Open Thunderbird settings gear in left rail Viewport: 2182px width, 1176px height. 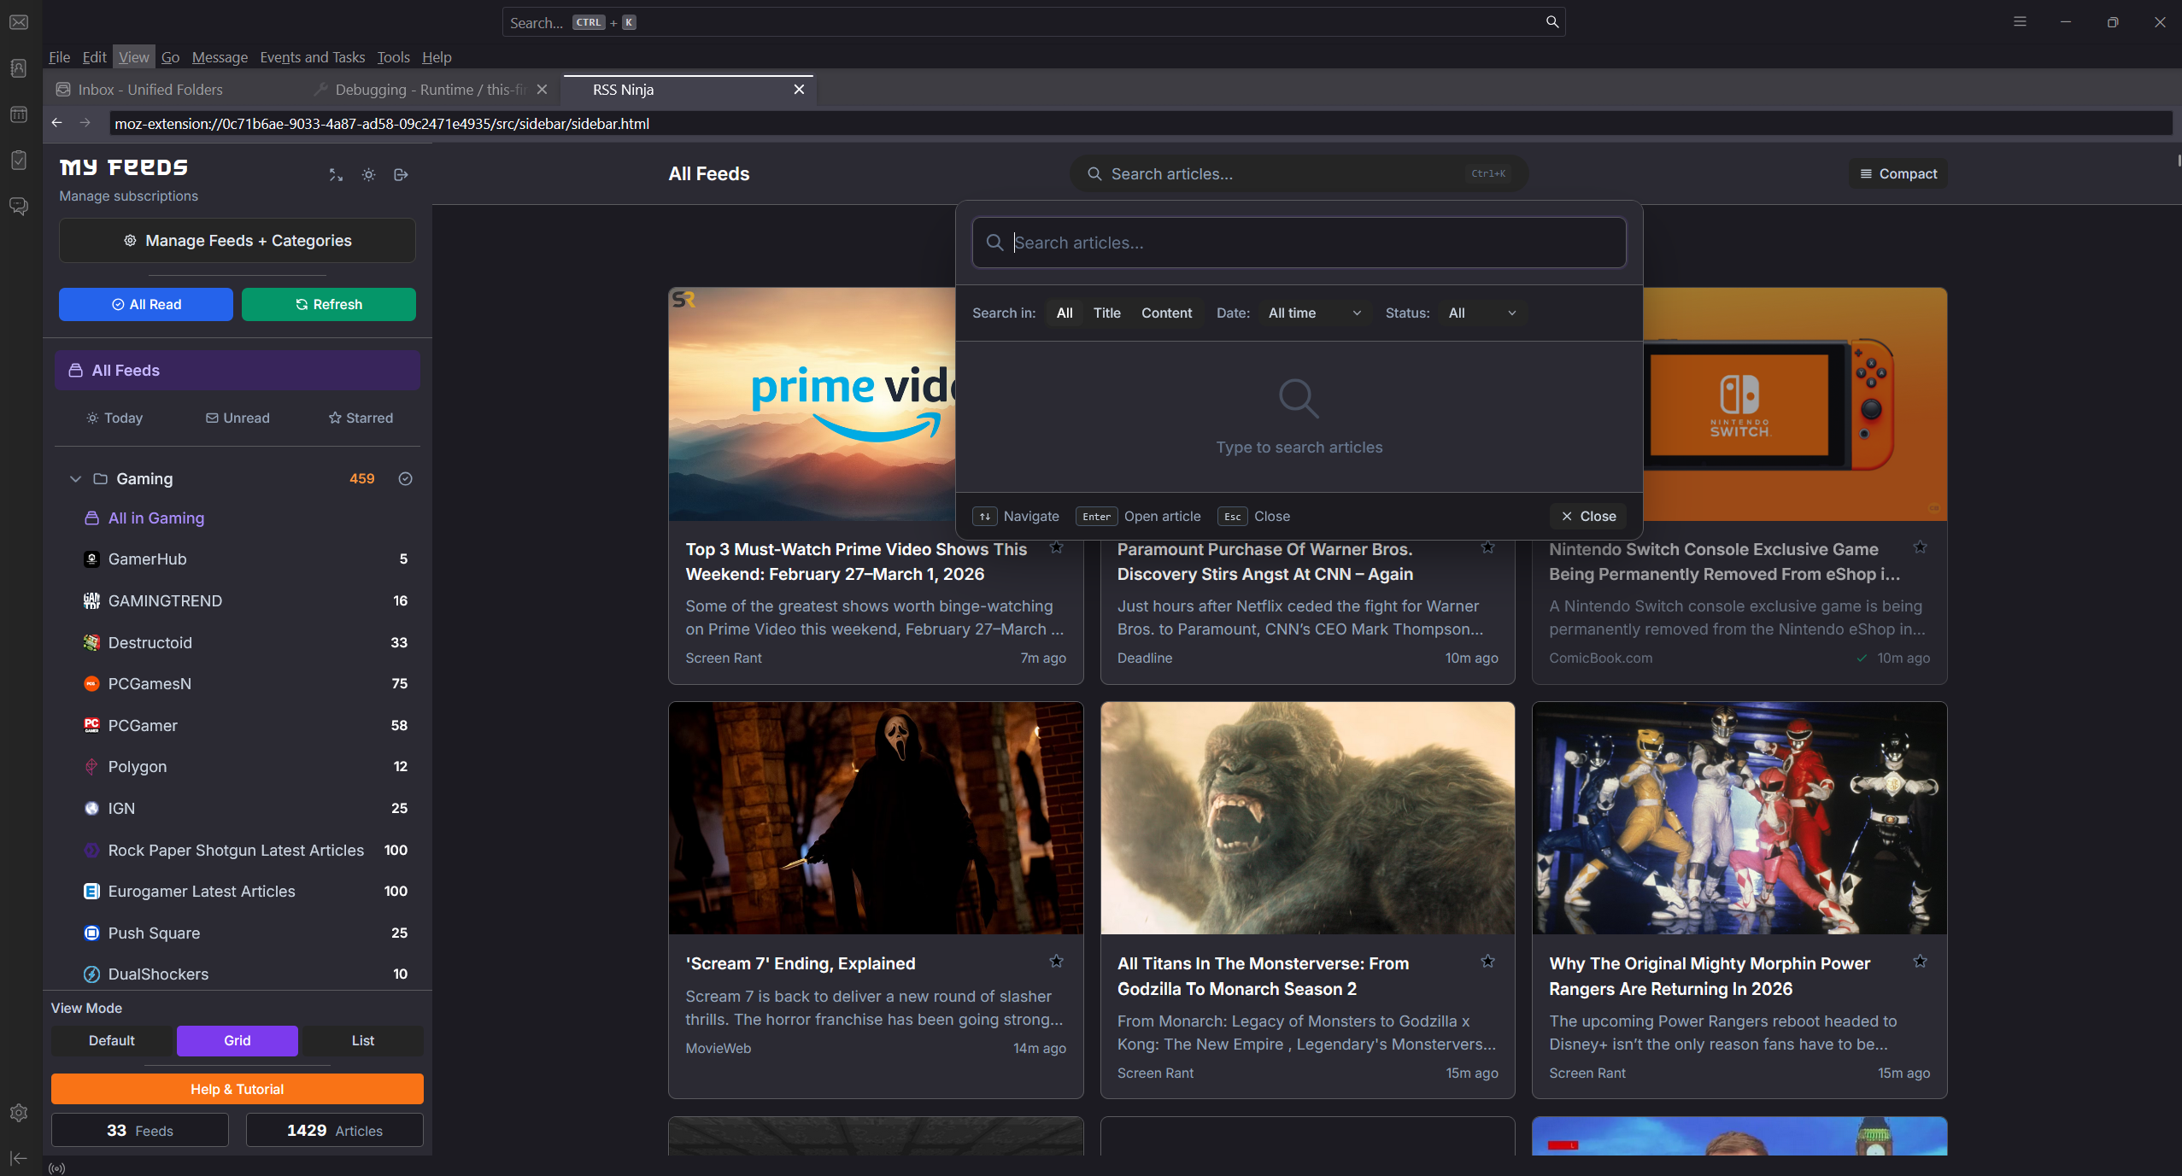point(19,1113)
